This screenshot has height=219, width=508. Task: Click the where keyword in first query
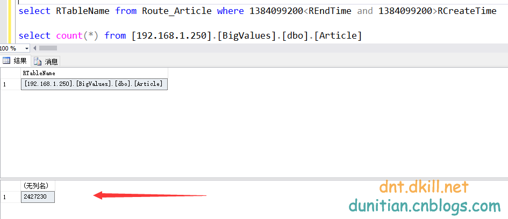tap(231, 11)
